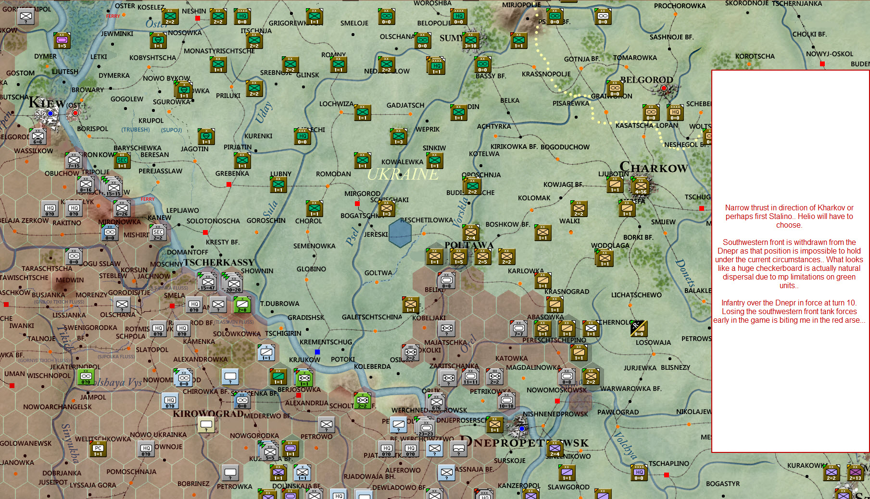This screenshot has height=499, width=870.
Task: Select the Soviet 2=2 unit near Priluki
Action: 254,88
